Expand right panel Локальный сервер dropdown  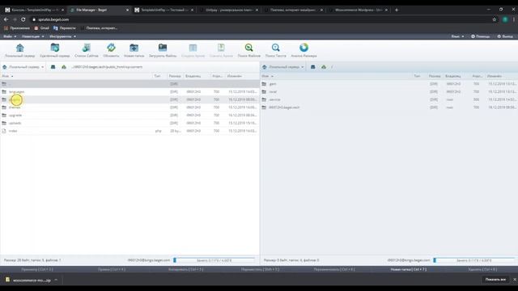click(x=282, y=67)
